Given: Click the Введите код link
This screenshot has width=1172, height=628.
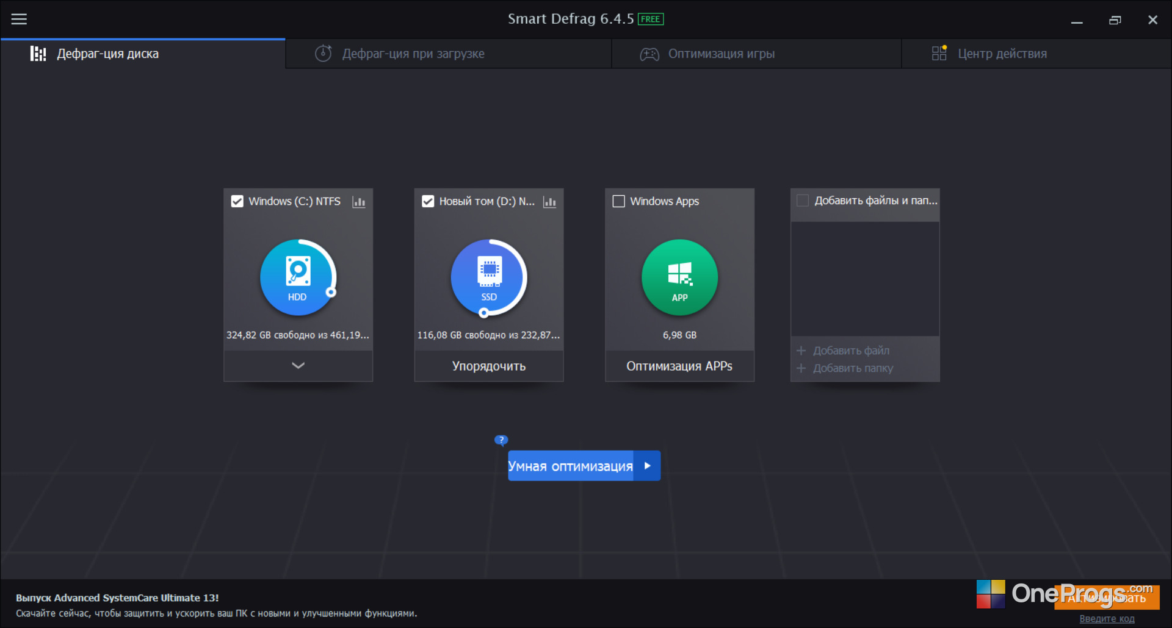Looking at the screenshot, I should pos(1107,619).
